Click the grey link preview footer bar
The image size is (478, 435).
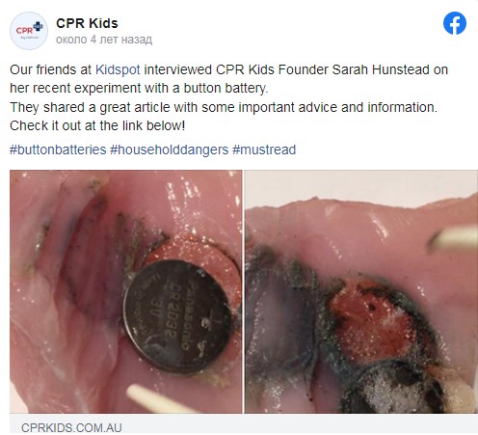pos(244,424)
